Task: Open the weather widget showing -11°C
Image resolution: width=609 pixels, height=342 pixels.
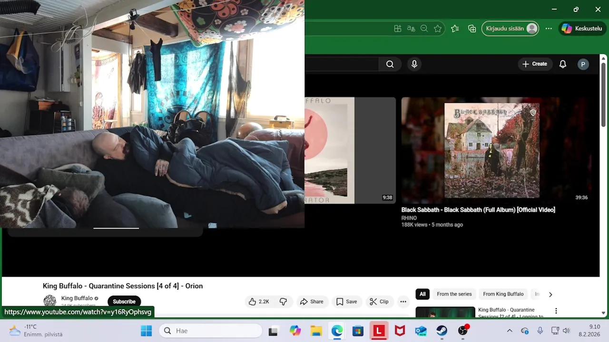Action: tap(36, 331)
